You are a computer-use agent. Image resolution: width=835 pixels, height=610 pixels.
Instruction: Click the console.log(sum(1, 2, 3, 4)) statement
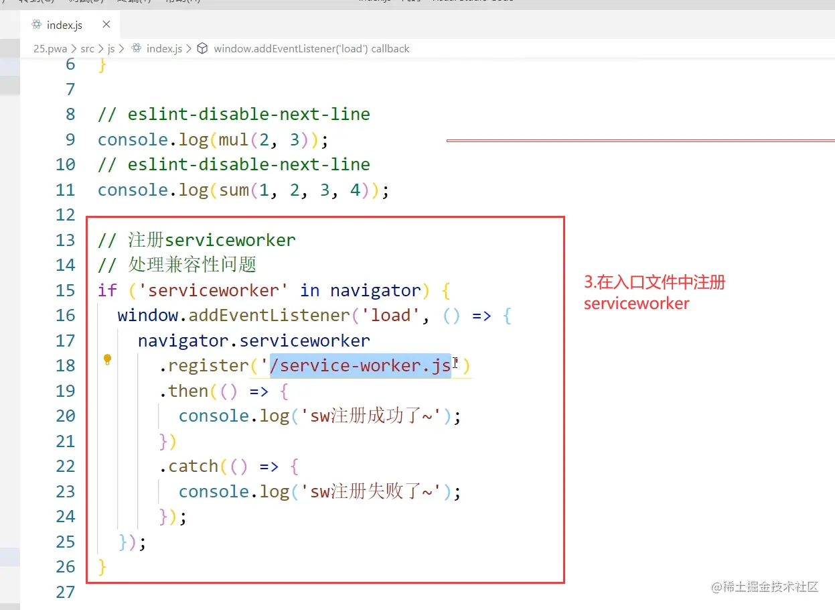[x=244, y=190]
